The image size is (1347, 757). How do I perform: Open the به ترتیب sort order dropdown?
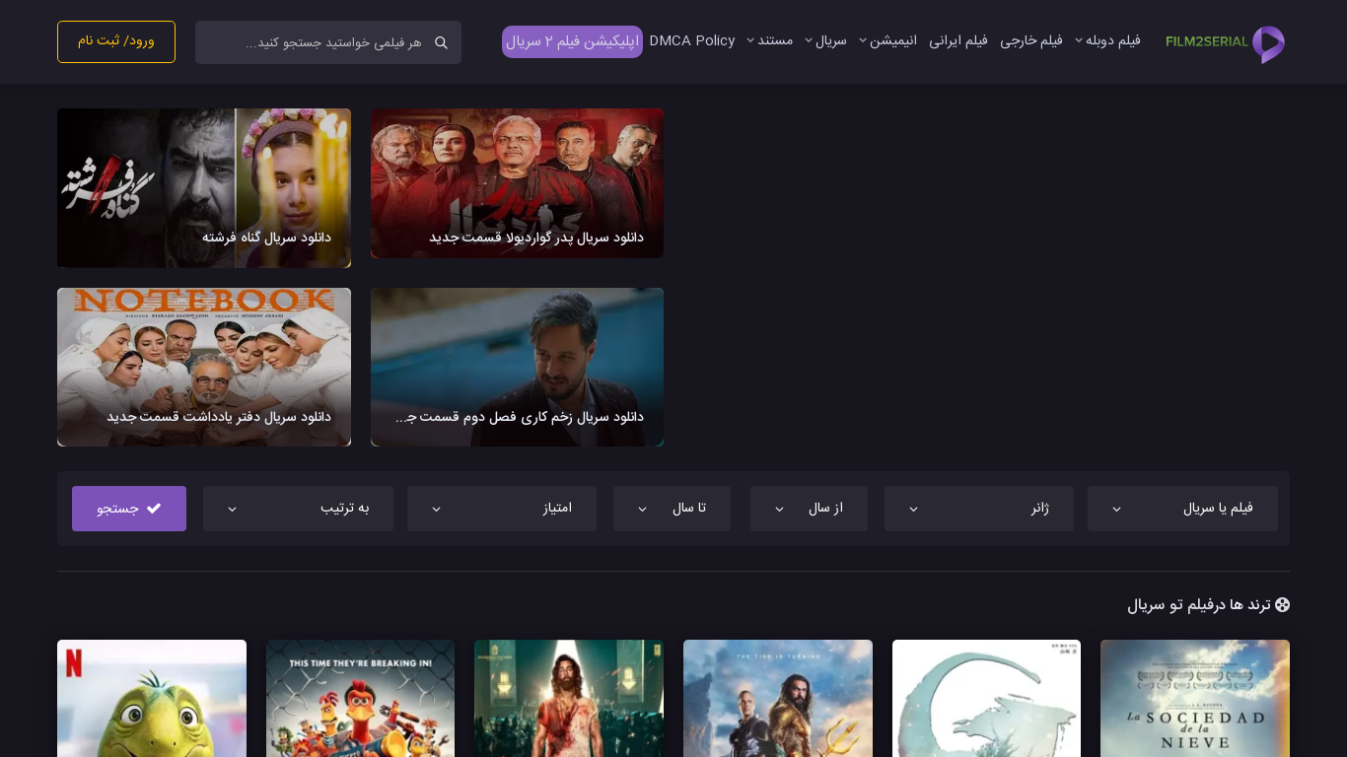(298, 509)
